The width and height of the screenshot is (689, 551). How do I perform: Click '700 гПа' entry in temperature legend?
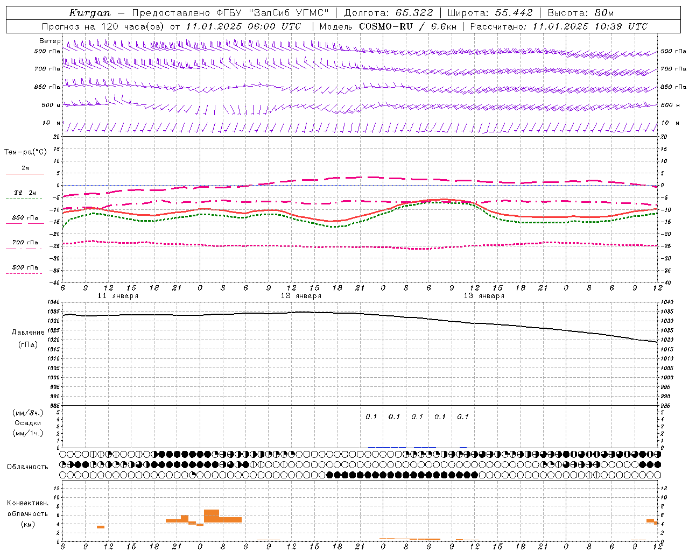coord(25,243)
